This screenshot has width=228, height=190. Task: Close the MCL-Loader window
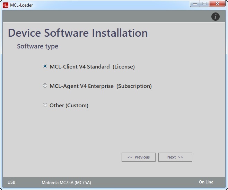217,3
